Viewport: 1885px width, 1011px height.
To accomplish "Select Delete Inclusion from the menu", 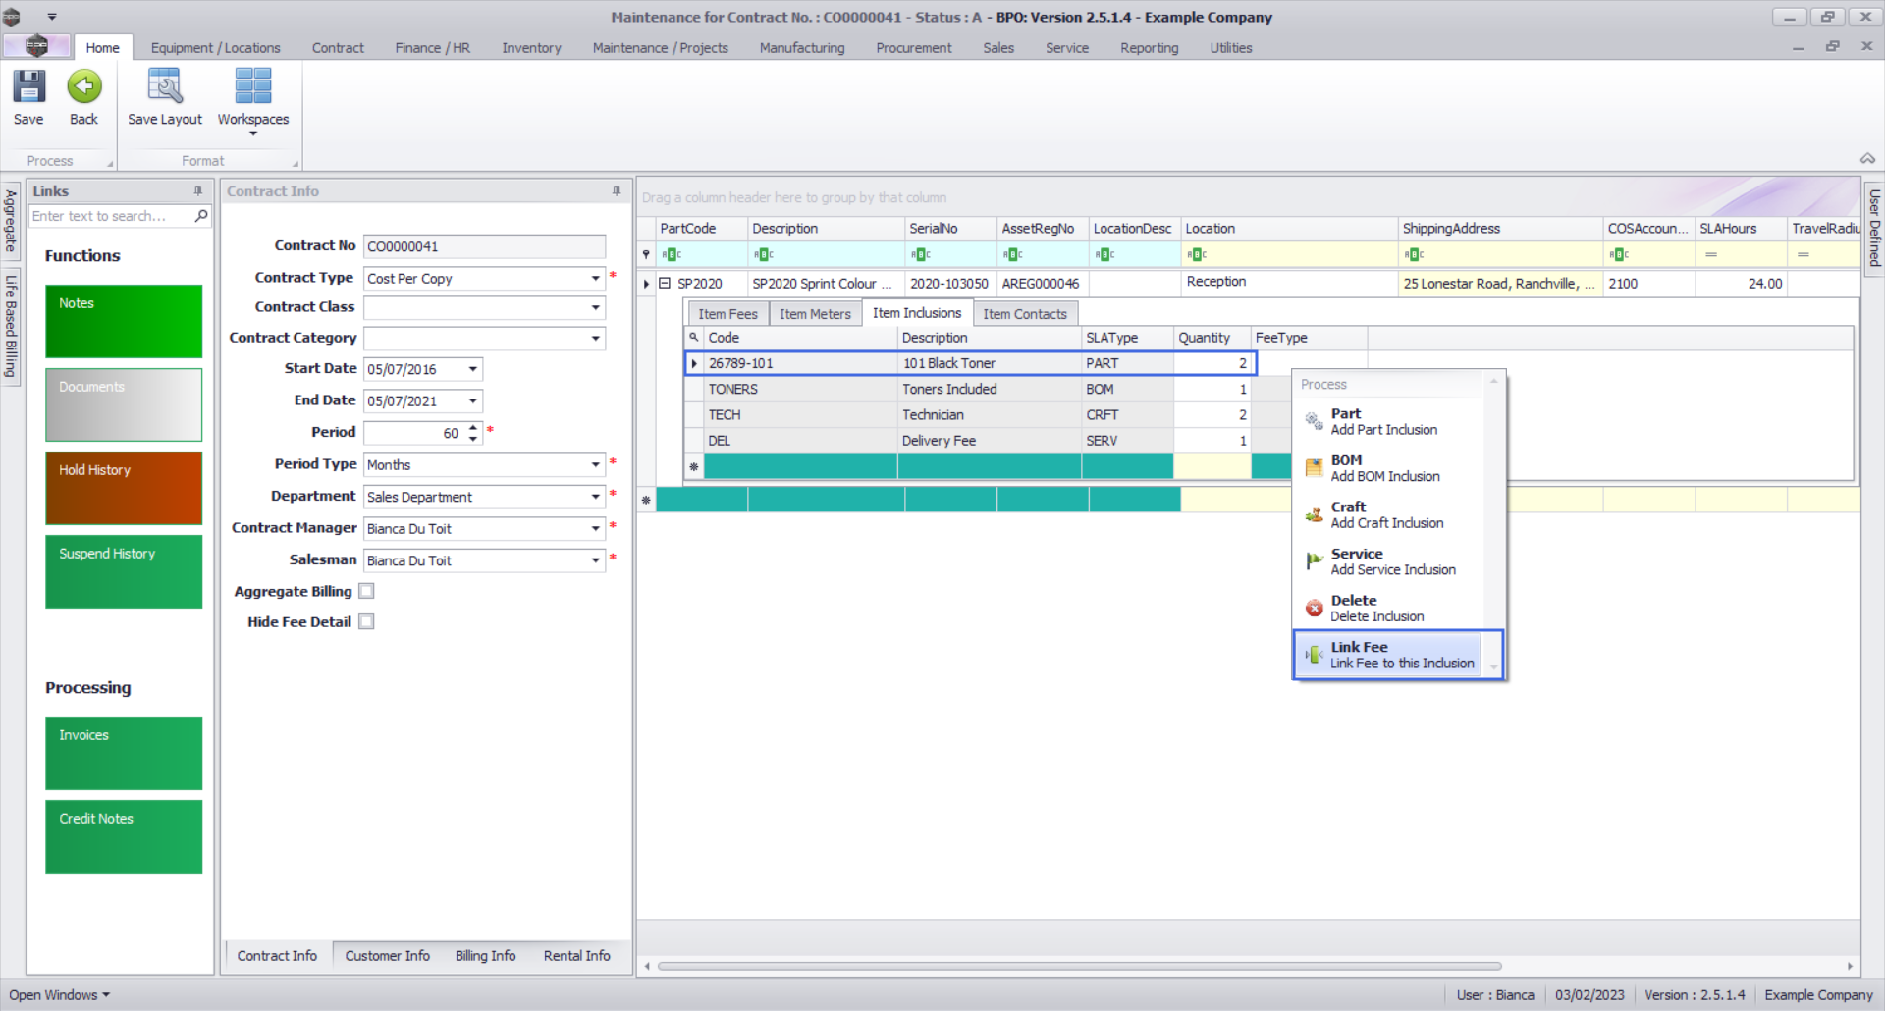I will [1376, 609].
